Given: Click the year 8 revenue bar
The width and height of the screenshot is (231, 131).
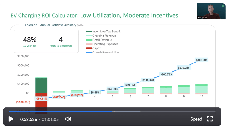Looking at the screenshot, I should (x=166, y=90).
